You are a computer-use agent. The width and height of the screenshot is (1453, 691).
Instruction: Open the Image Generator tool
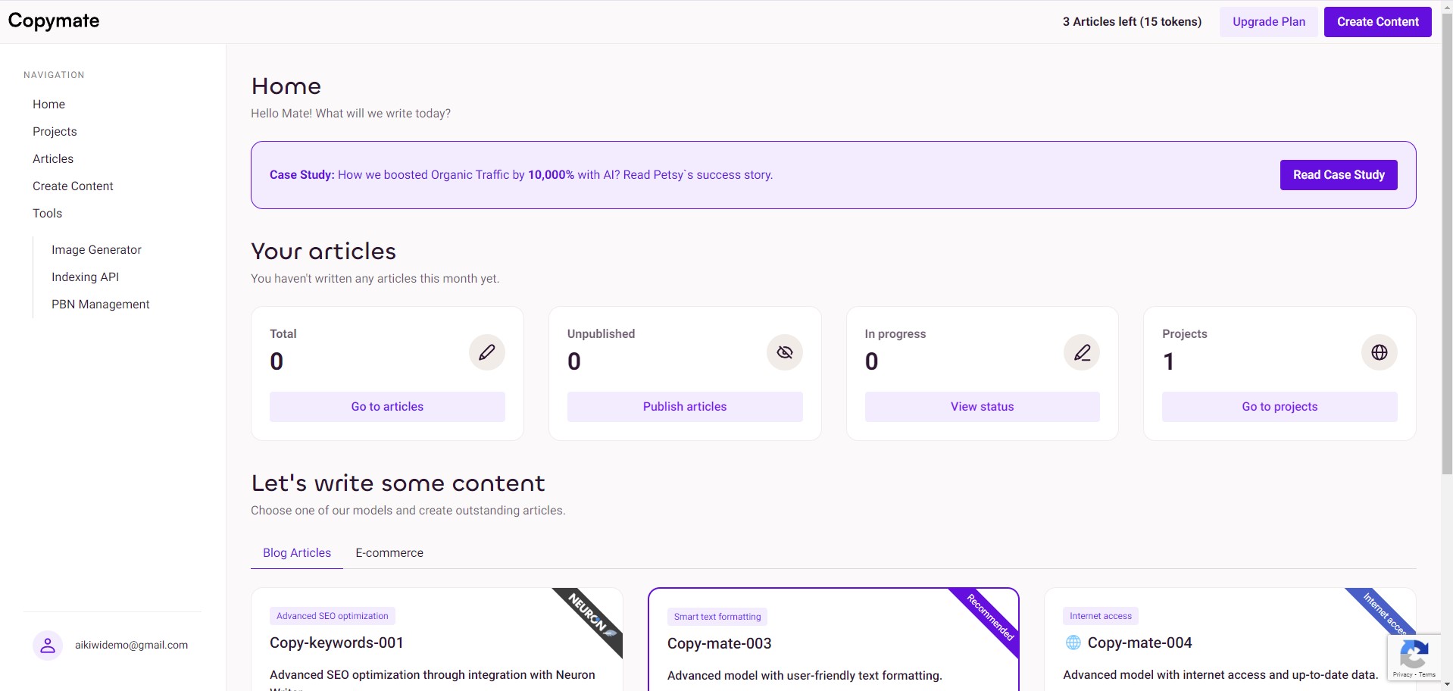coord(96,249)
